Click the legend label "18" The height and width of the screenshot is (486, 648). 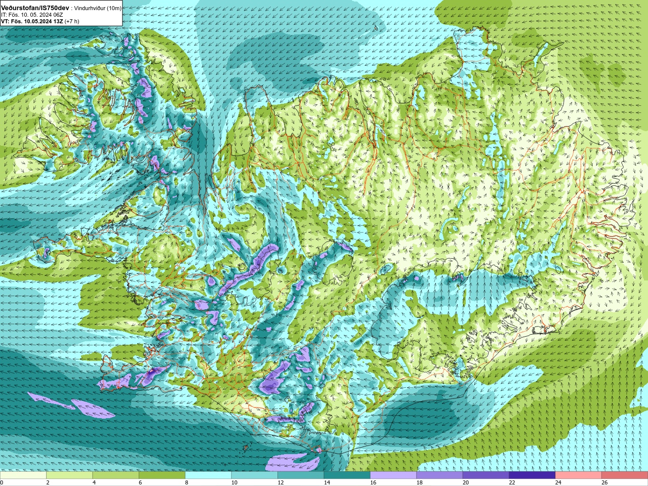420,482
